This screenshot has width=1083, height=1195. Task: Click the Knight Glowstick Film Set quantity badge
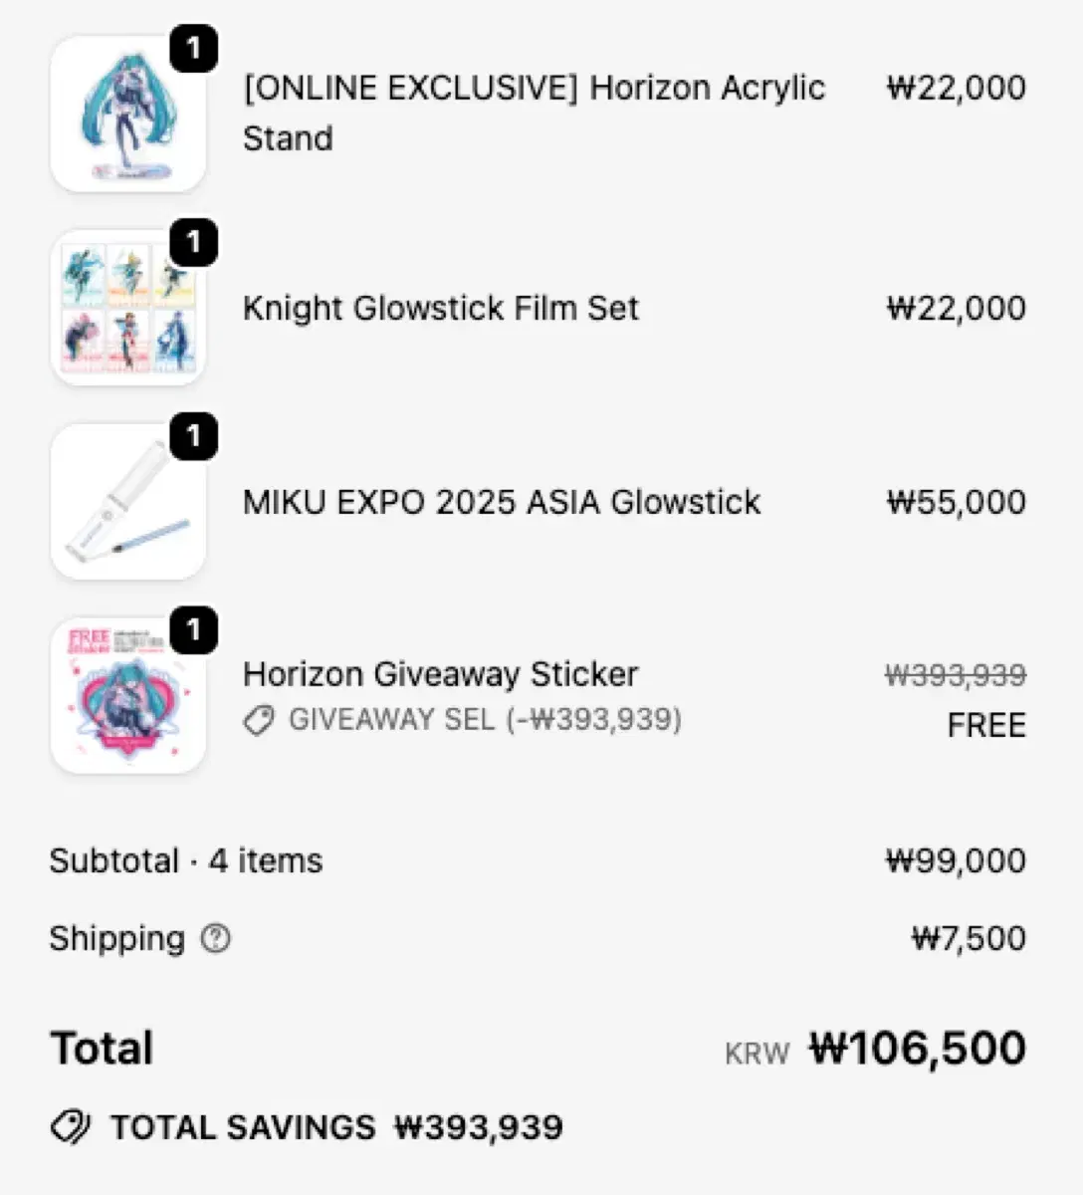(x=193, y=242)
